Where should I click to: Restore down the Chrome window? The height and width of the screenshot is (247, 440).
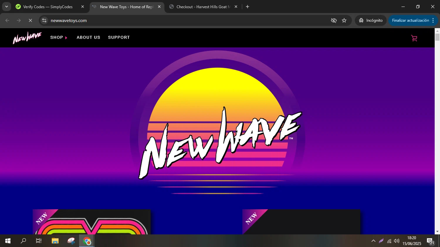point(418,7)
